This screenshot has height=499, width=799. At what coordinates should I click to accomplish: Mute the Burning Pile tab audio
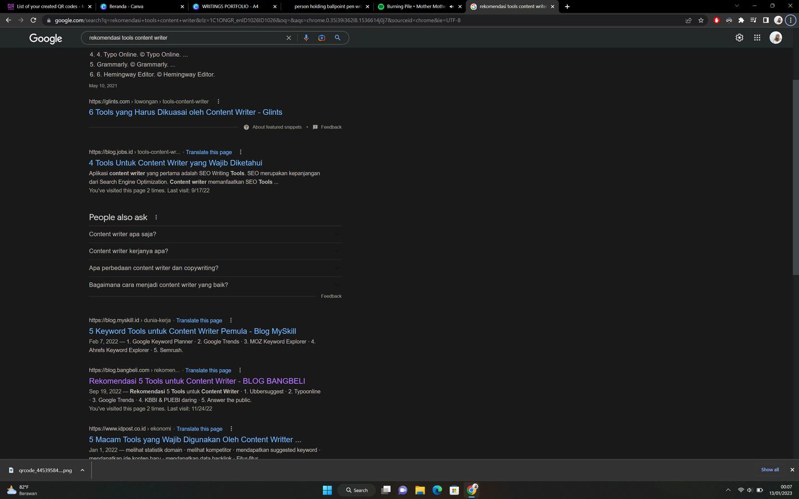[x=451, y=7]
